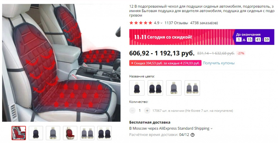Decrease quantity with the minus button
This screenshot has height=143, width=278.
[132, 111]
